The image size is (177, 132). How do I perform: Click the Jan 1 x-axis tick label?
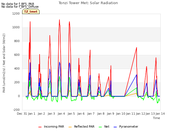click(32, 114)
